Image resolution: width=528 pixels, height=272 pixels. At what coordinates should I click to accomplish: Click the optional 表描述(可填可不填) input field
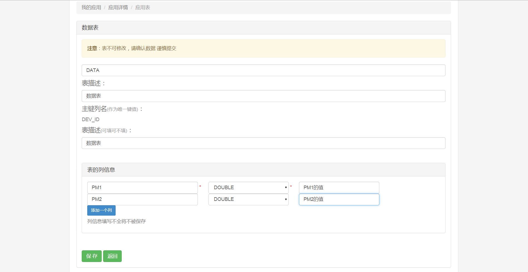coord(263,143)
